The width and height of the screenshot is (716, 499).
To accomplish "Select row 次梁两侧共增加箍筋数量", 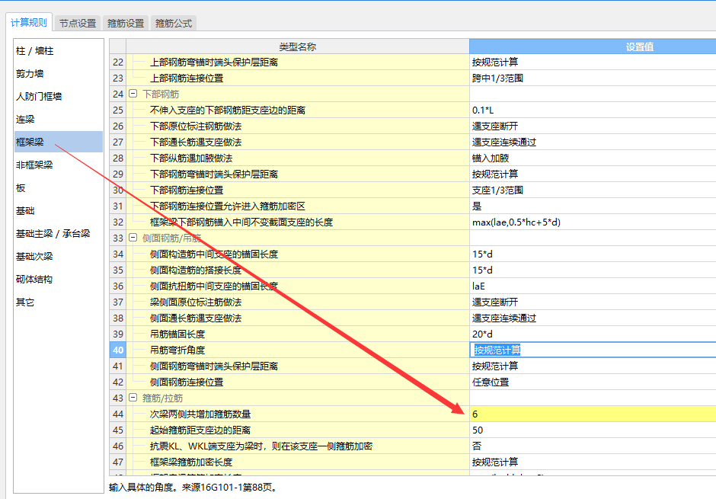I will coord(298,414).
